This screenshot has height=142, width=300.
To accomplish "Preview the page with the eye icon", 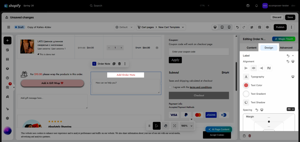I will pos(267,27).
